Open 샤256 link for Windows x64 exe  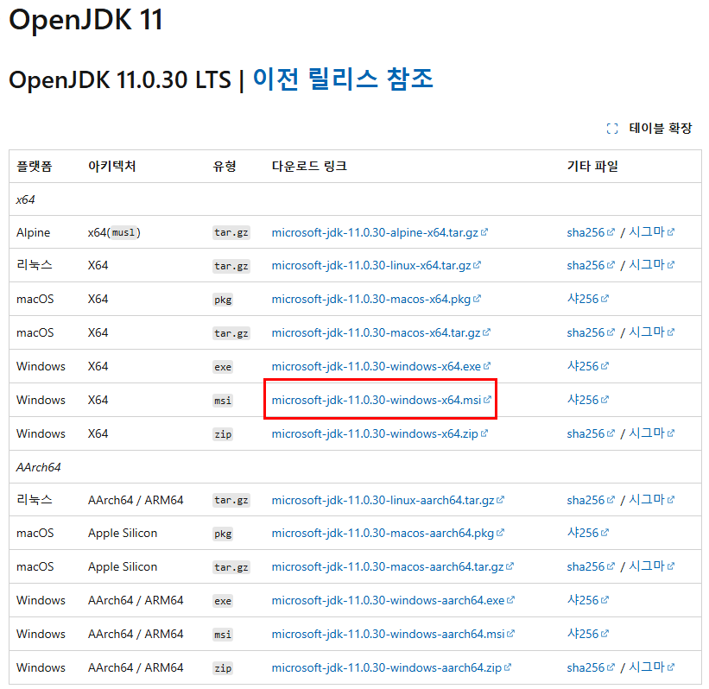coord(583,365)
